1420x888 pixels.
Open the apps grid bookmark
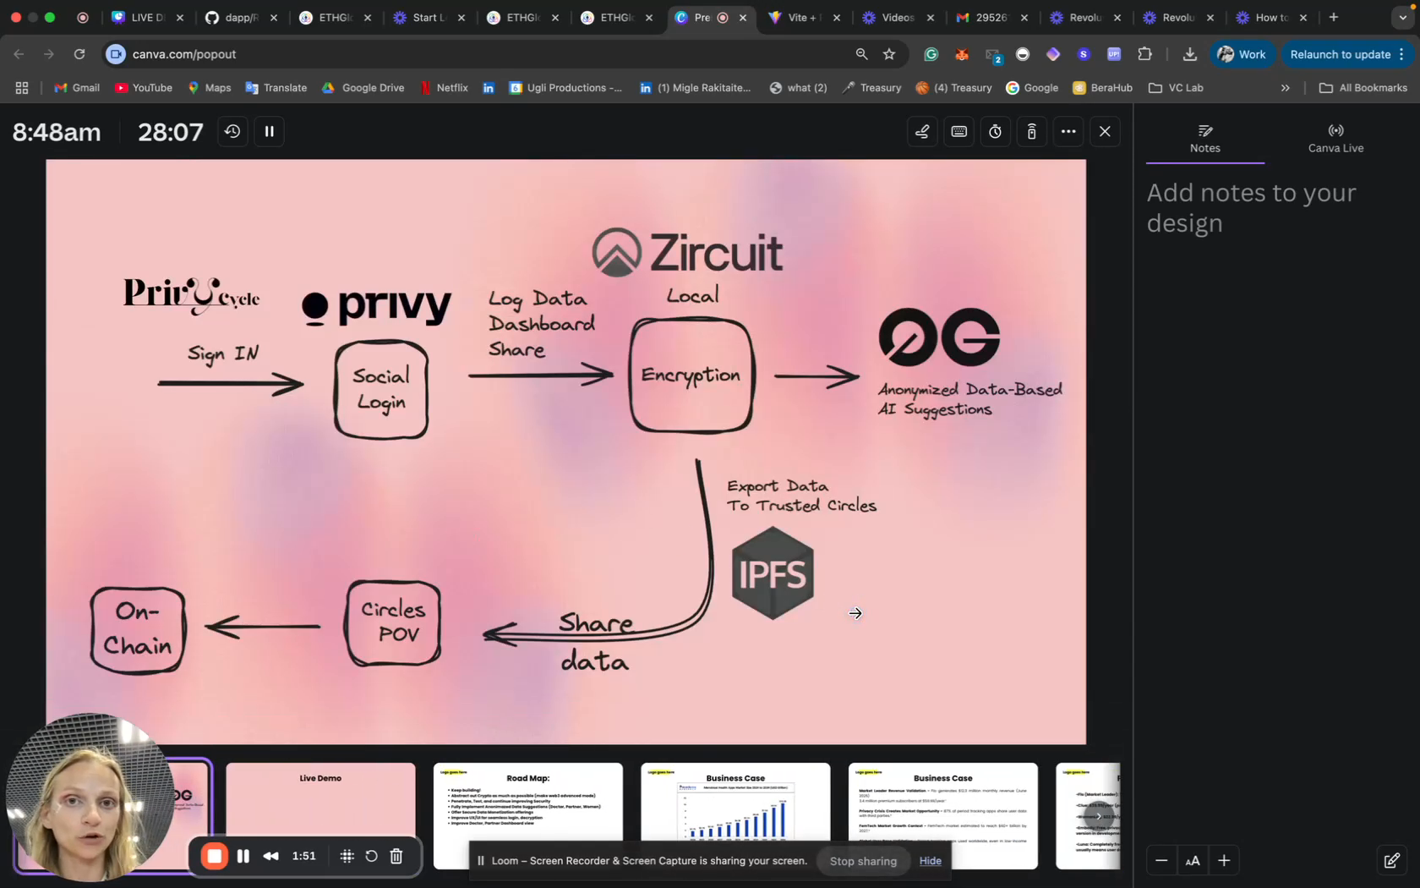(x=22, y=88)
